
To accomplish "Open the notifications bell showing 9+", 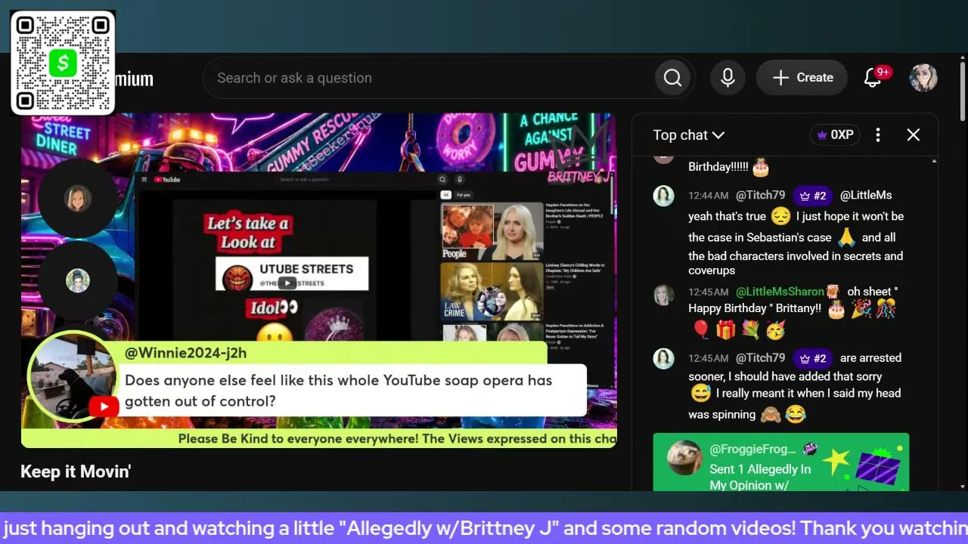I will [873, 78].
